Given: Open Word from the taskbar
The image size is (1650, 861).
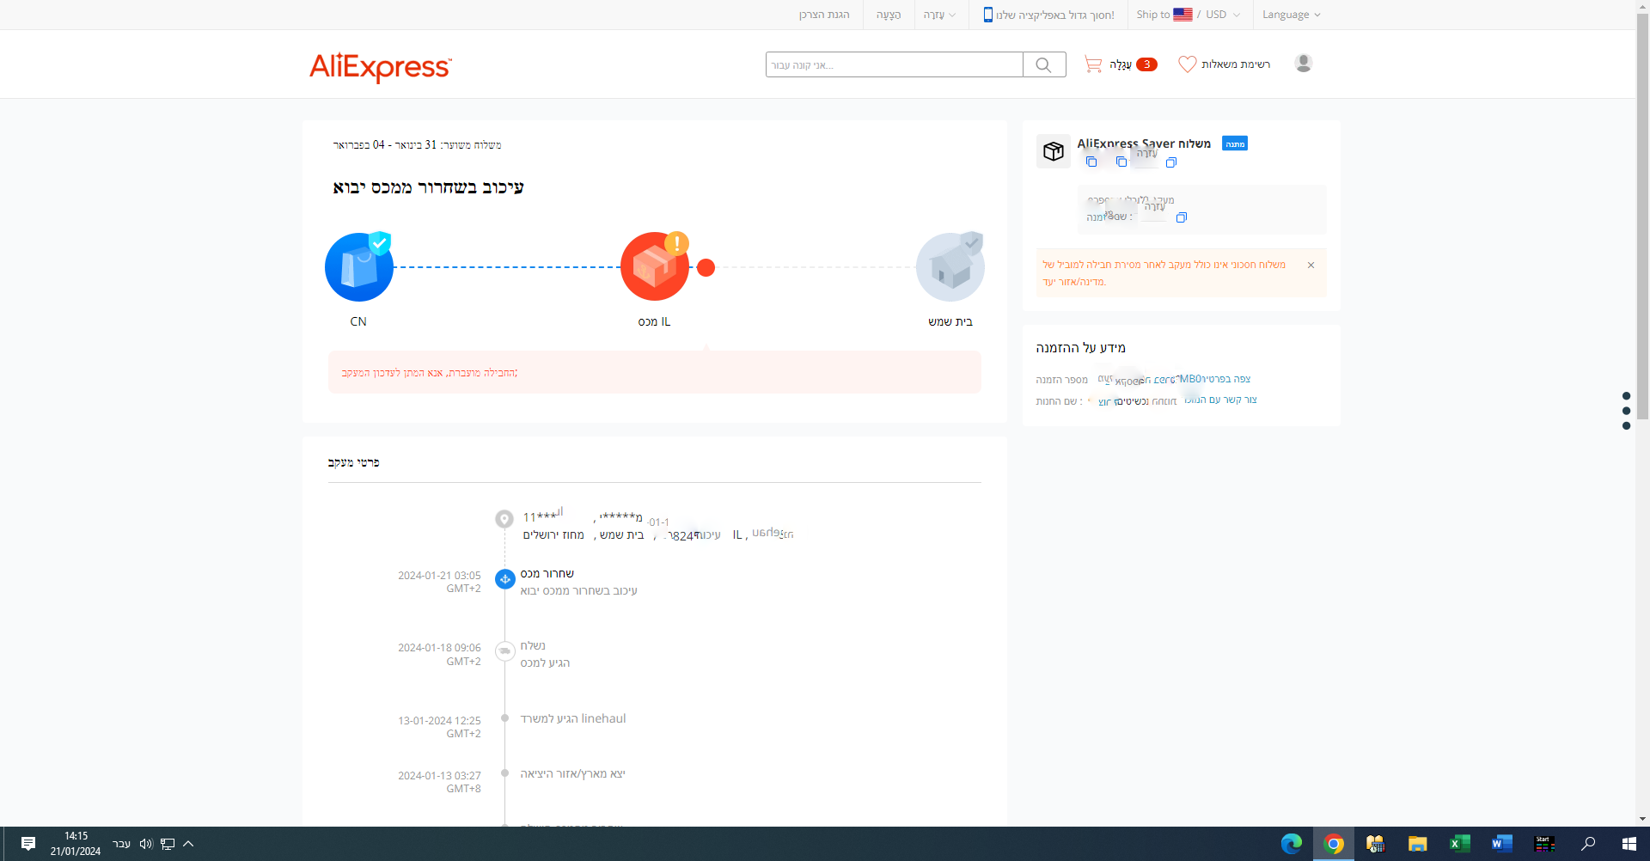Looking at the screenshot, I should 1501,844.
